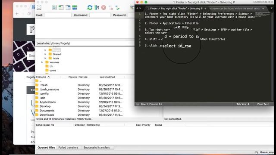The width and height of the screenshot is (276, 155).
Task: Click the right tab-scroll arrow in Sublime Text
Action: pos(140,8)
